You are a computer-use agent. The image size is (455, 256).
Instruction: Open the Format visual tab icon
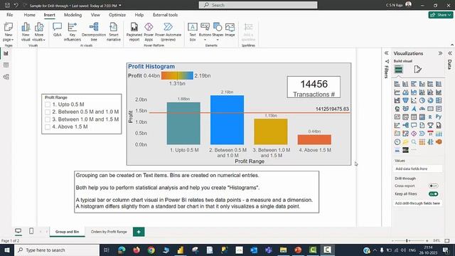[x=417, y=70]
